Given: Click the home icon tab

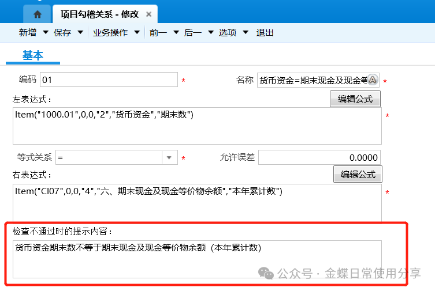Looking at the screenshot, I should 38,14.
